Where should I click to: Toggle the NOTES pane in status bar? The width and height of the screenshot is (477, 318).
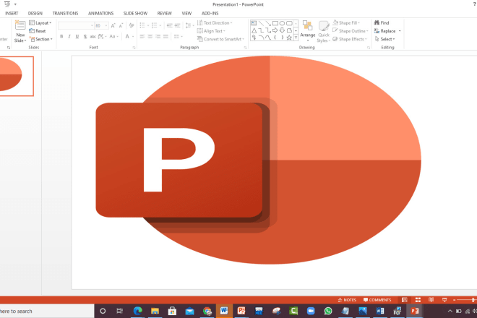tap(347, 300)
